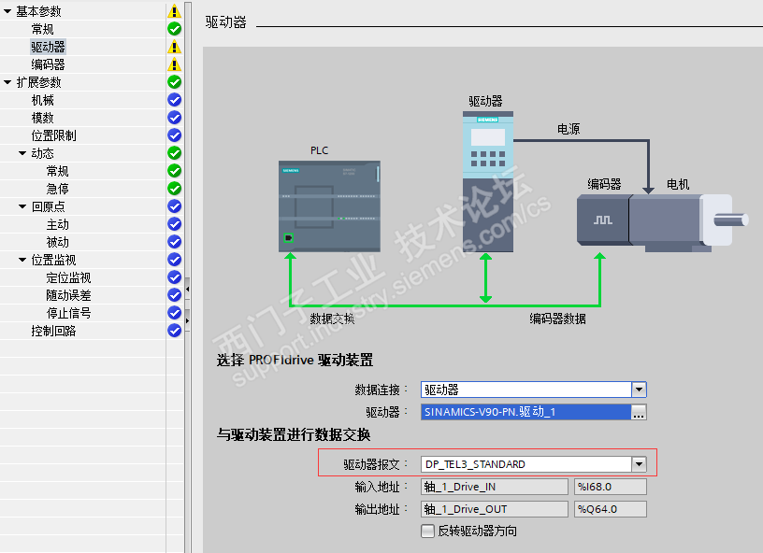Select the 机械 tree item
The width and height of the screenshot is (763, 553).
(x=42, y=100)
